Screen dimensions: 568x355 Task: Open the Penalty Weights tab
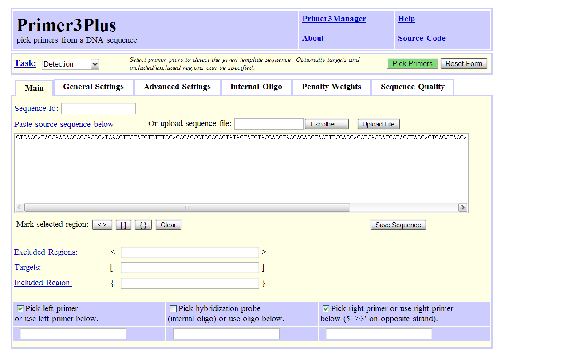(331, 87)
